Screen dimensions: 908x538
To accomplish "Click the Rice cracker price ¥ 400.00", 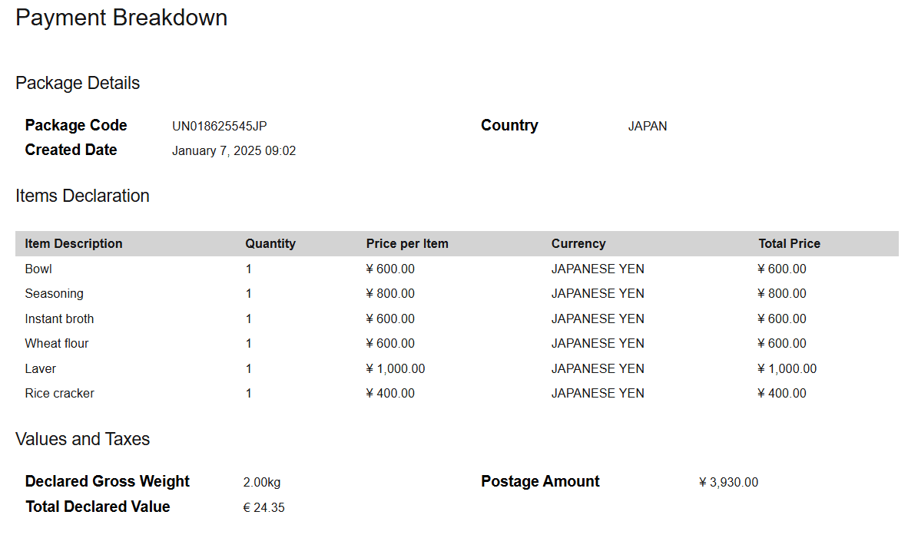I will (x=390, y=393).
